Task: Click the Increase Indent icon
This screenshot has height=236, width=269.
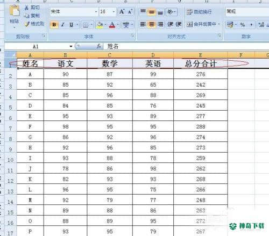Action: point(179,24)
